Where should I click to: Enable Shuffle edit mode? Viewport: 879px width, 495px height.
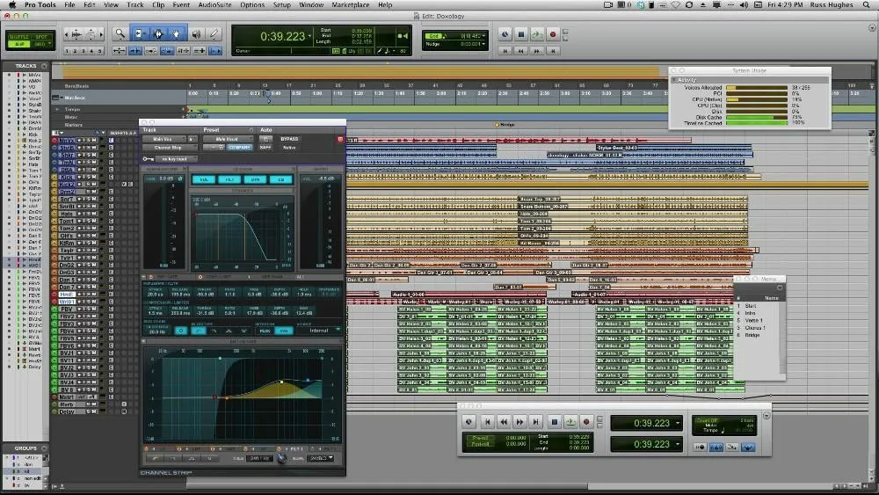[19, 36]
